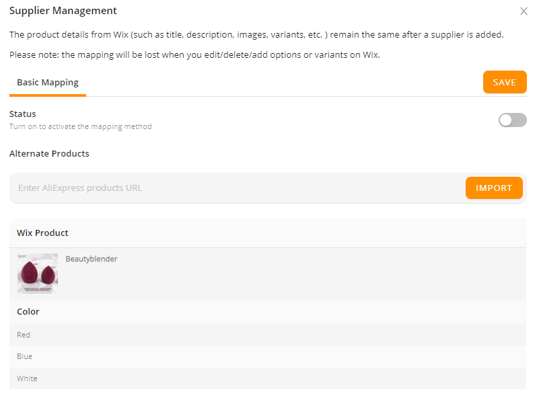The width and height of the screenshot is (537, 402).
Task: Open the Beautyblender product thumbnail
Action: 38,274
